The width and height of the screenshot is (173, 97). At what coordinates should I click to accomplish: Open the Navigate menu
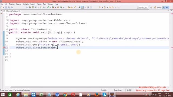[26, 4]
